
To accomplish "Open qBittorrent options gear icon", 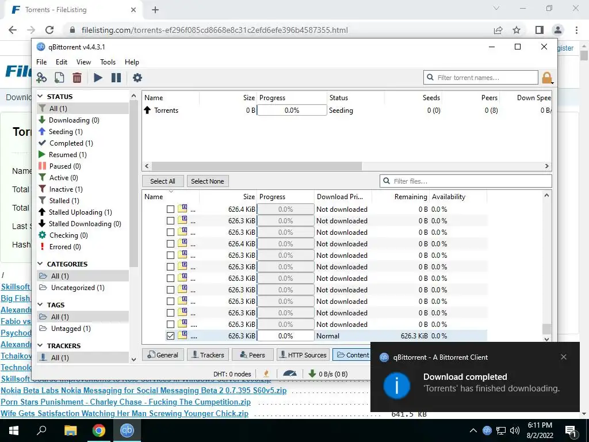I will (137, 78).
